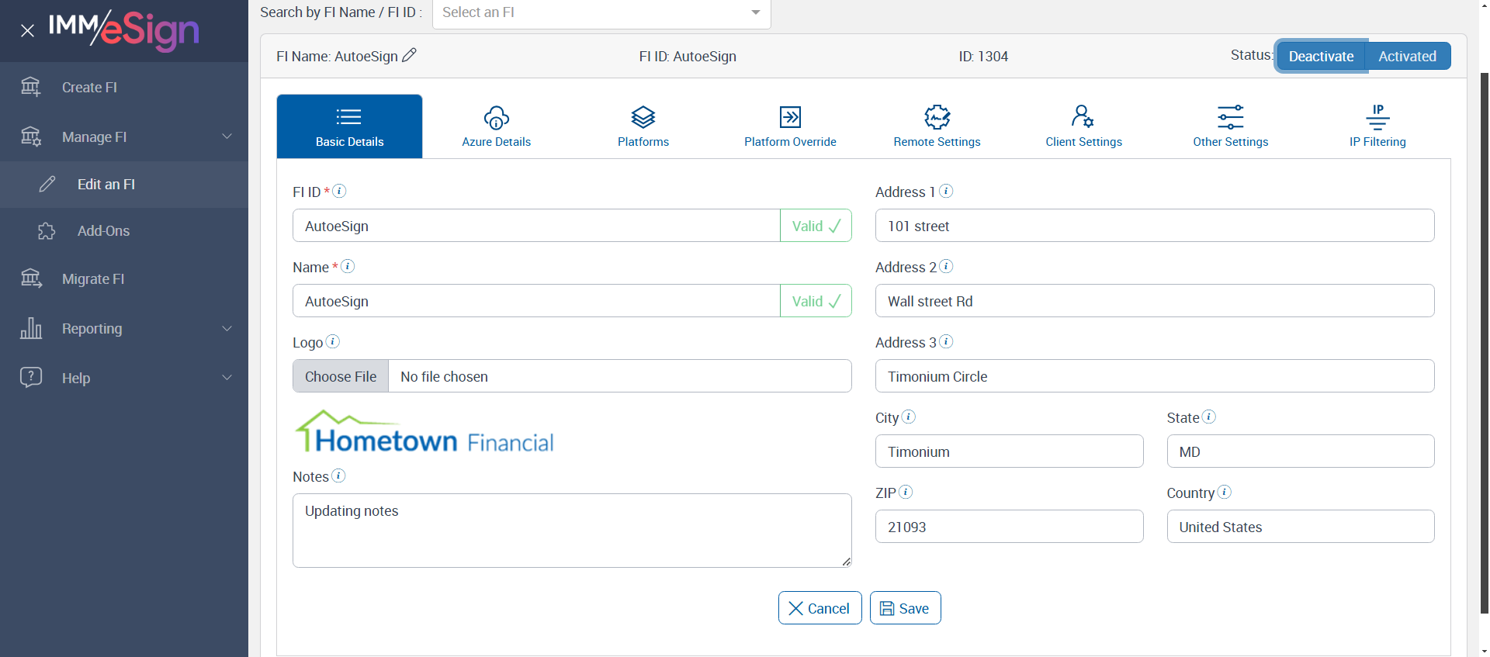The image size is (1490, 657).
Task: Open the Basic Details tab
Action: pos(350,126)
